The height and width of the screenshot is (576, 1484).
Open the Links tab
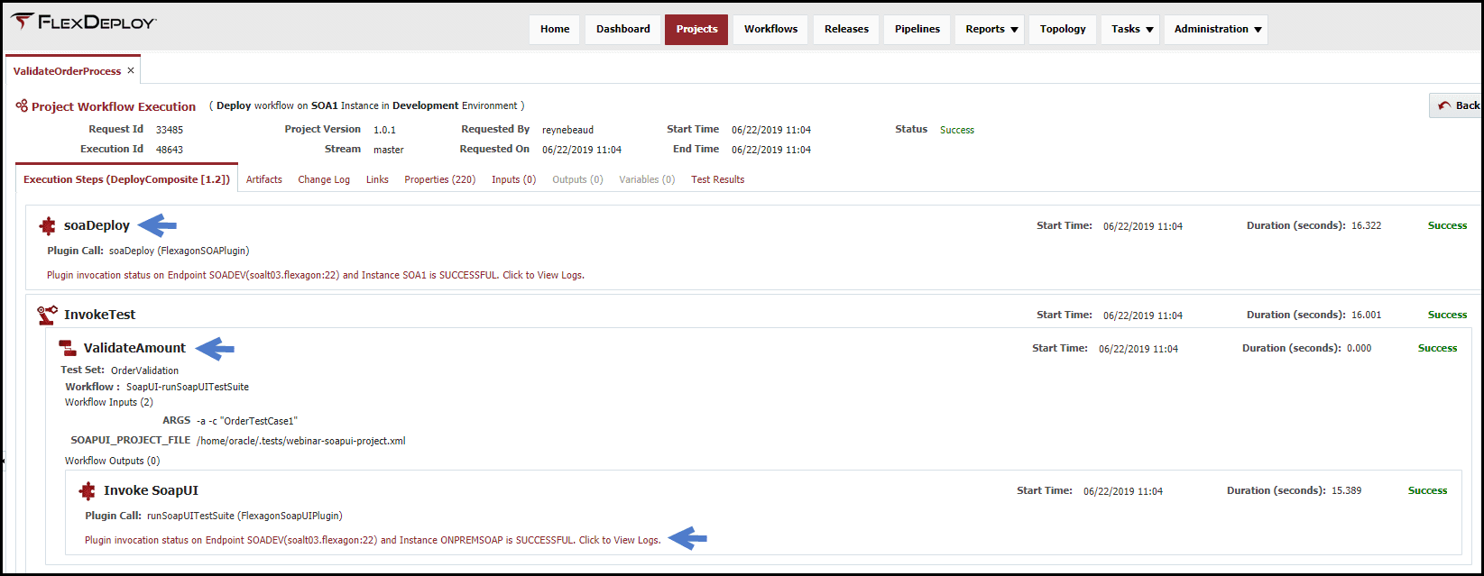377,179
